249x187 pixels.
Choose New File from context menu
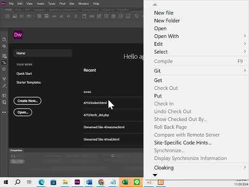point(164,13)
